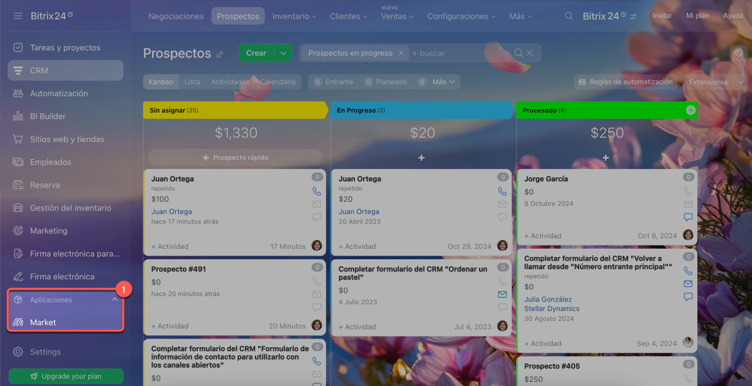Click chat icon on Jorge García card
This screenshot has width=752, height=386.
coord(688,217)
